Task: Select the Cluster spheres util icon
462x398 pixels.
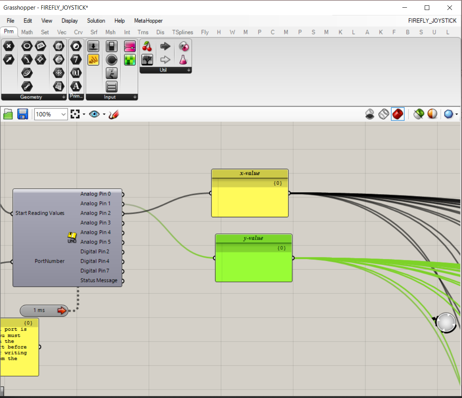Action: point(183,47)
